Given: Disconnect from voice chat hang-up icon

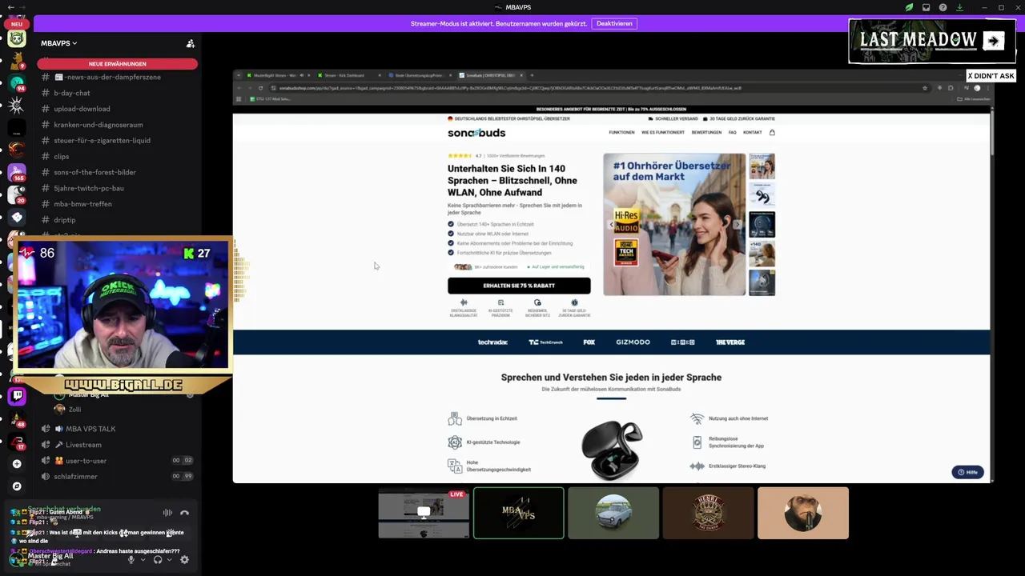Looking at the screenshot, I should click(x=184, y=513).
